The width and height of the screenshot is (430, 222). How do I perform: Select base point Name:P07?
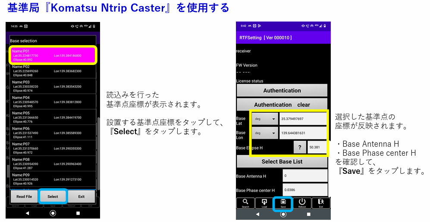pyautogui.click(x=53, y=148)
